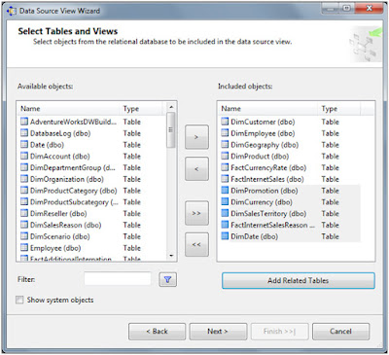
Task: Select DimReseller (dbo) row text
Action: click(58, 214)
